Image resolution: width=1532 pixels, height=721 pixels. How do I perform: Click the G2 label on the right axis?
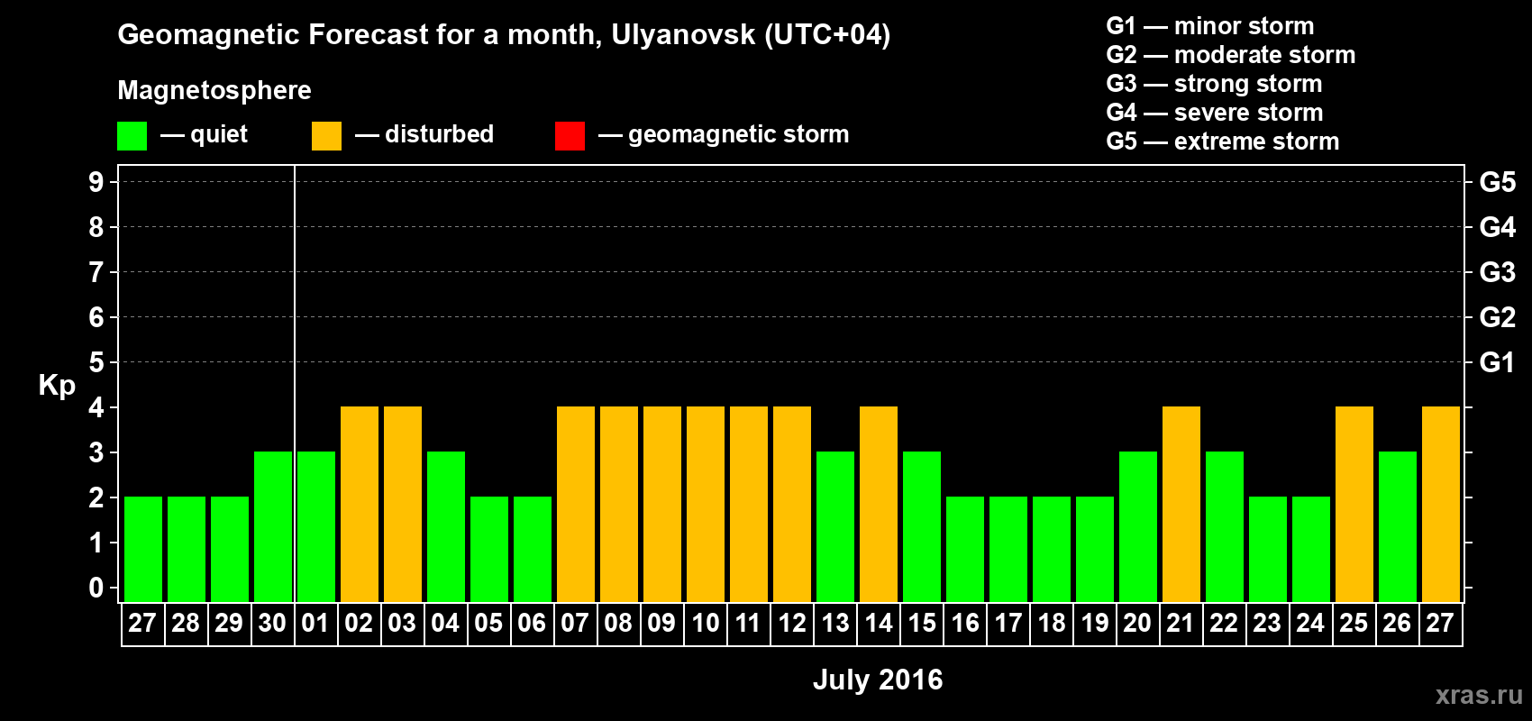(x=1498, y=317)
